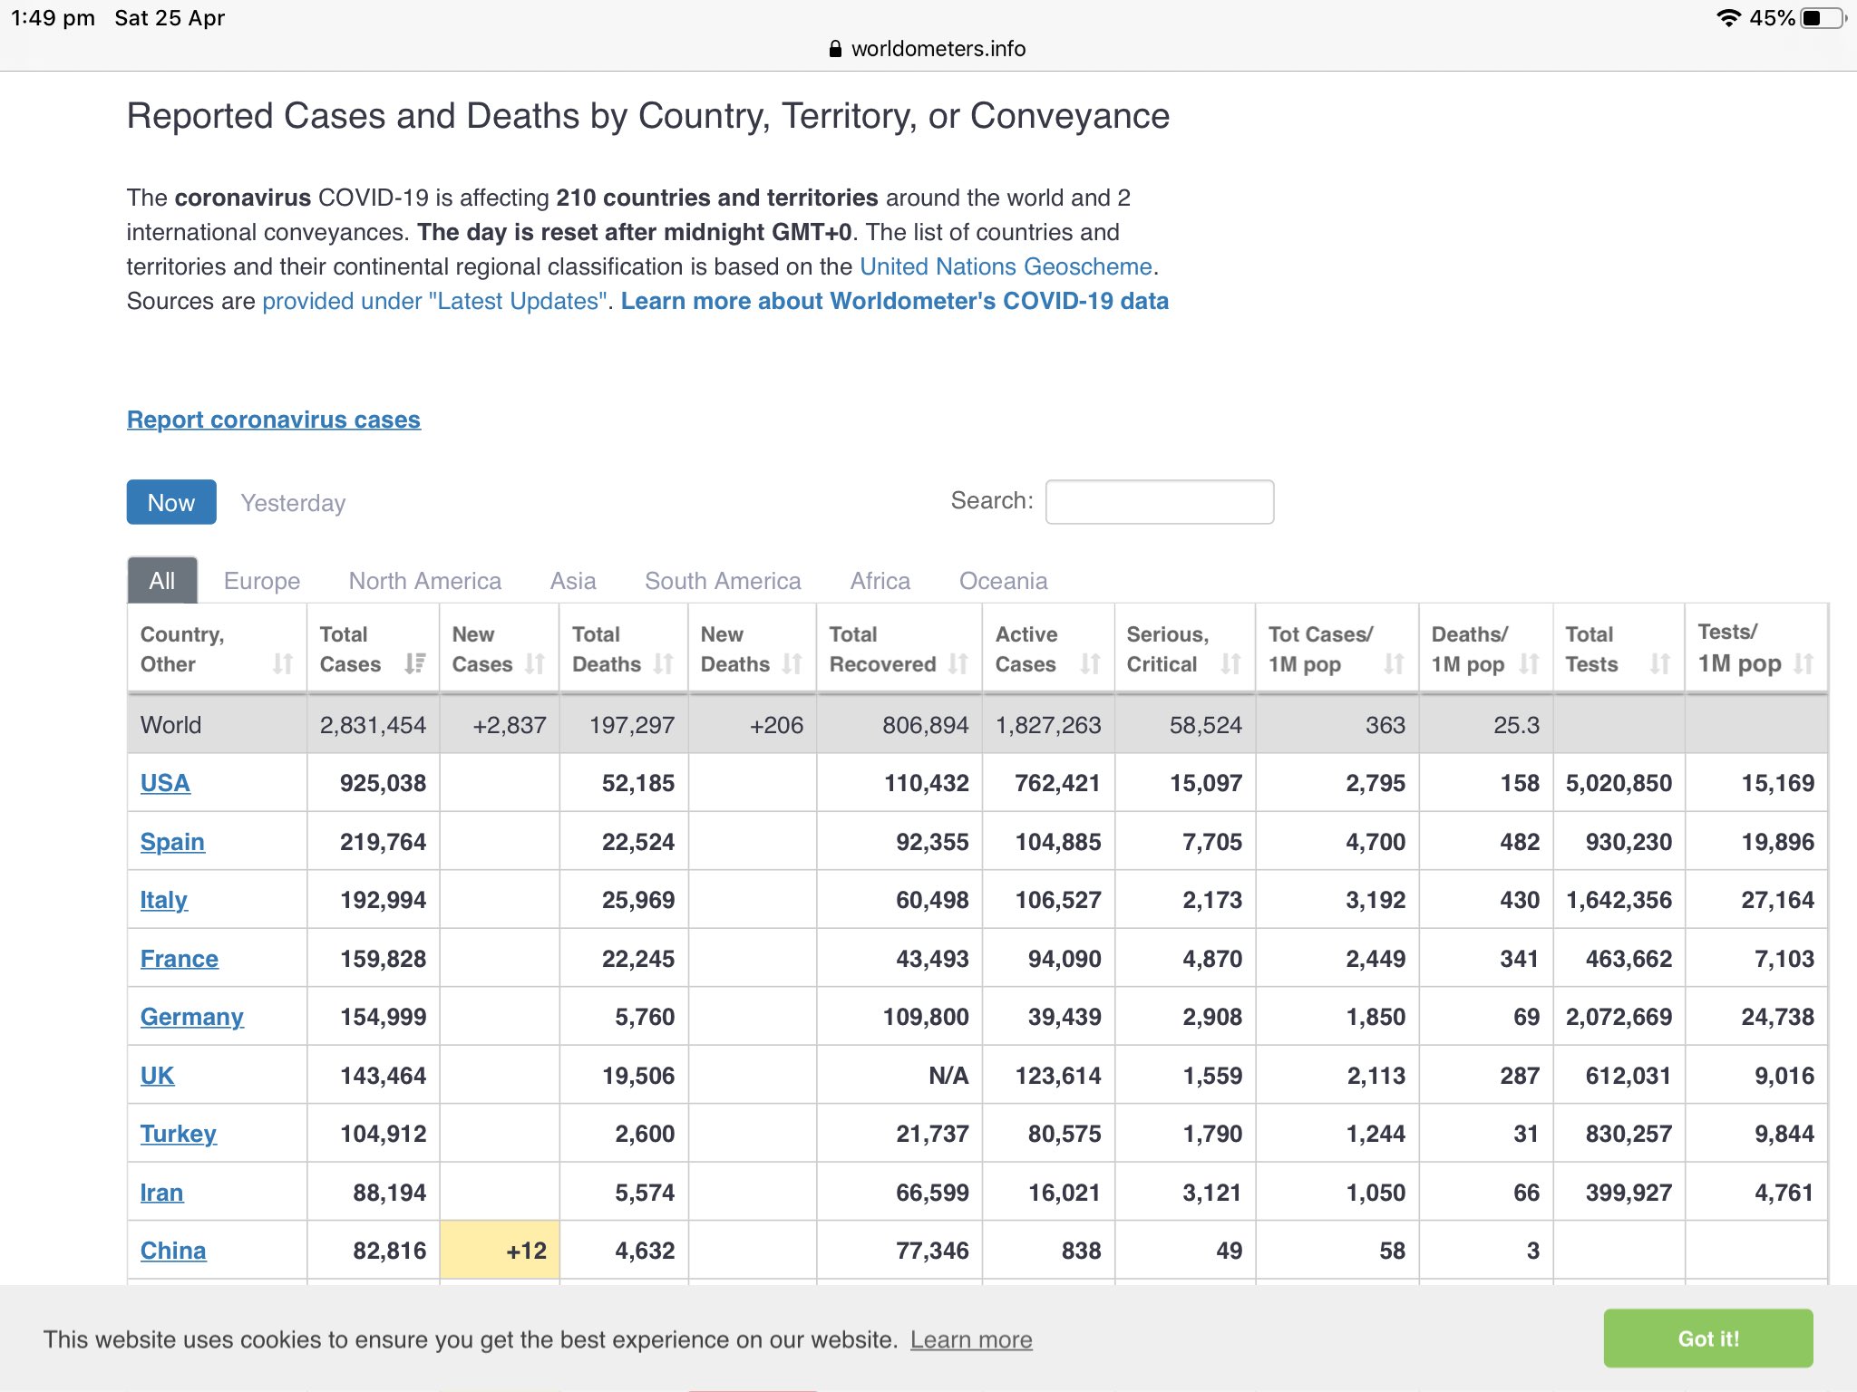Switch to the Europe tab
Image resolution: width=1857 pixels, height=1392 pixels.
pyautogui.click(x=262, y=581)
